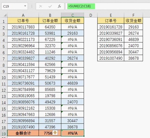
Task: Click the Enter checkmark formula bar icon
Action: (50, 6)
